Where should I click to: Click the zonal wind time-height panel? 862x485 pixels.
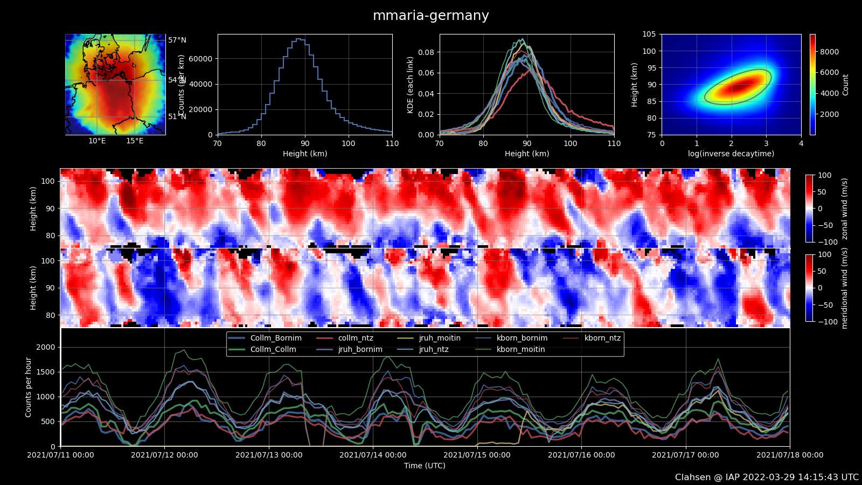[x=425, y=208]
